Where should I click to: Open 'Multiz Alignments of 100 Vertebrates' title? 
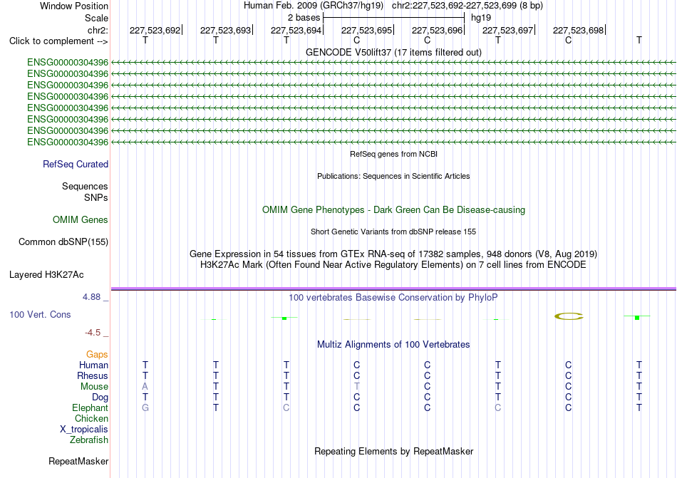[x=393, y=344]
